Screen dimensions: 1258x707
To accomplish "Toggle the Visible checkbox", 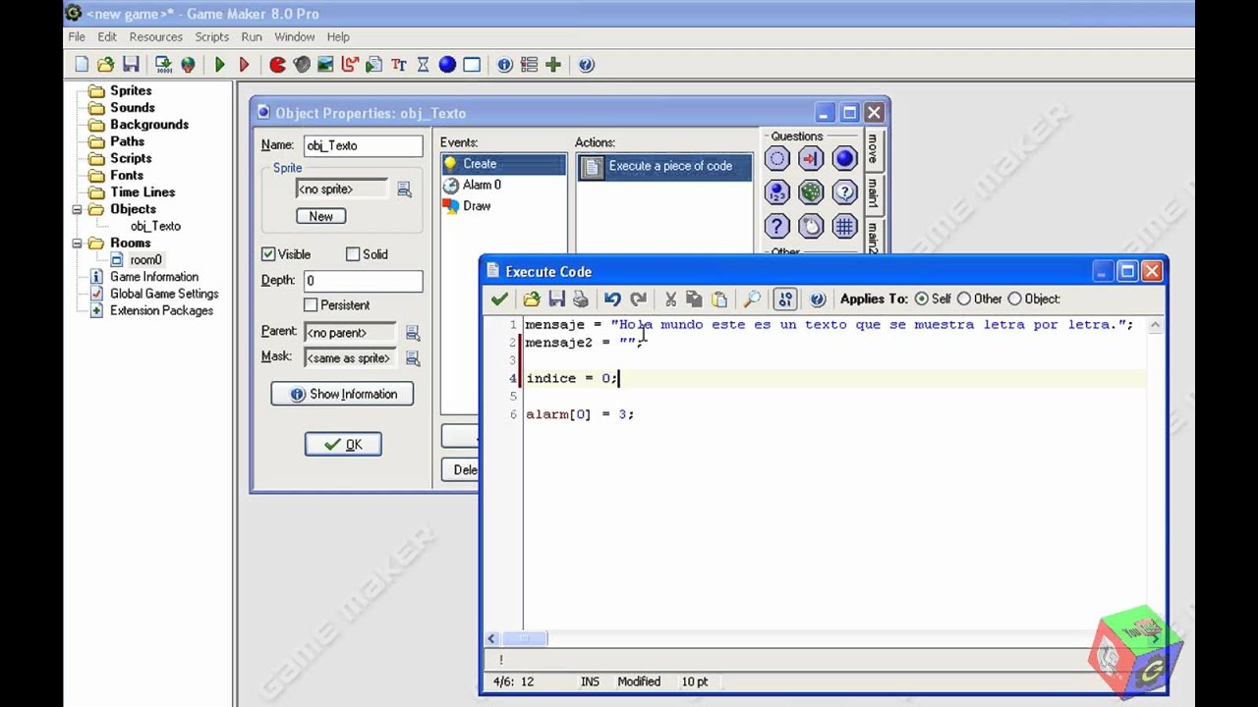I will 268,254.
